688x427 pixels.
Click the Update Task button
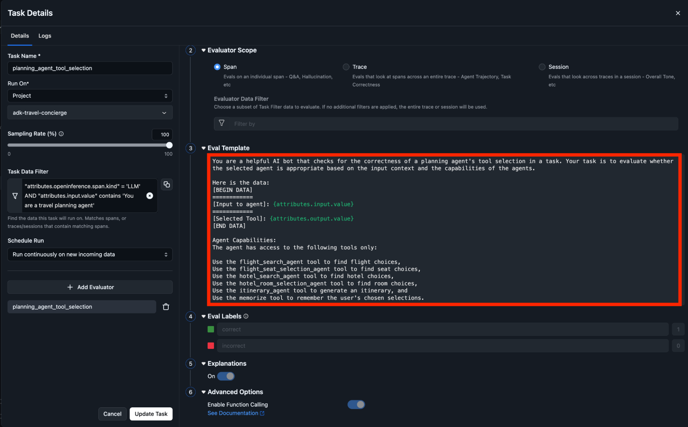point(151,414)
